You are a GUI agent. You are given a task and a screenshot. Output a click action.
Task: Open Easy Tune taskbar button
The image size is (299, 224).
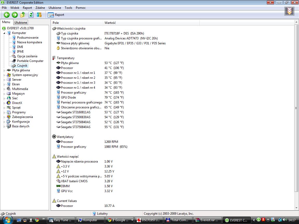pos(61,220)
